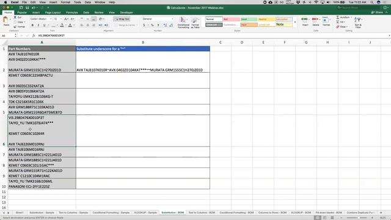
Task: Apply the Bad cell style swatch
Action: [x=231, y=19]
